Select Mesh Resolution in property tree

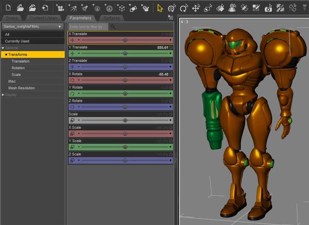click(x=22, y=88)
